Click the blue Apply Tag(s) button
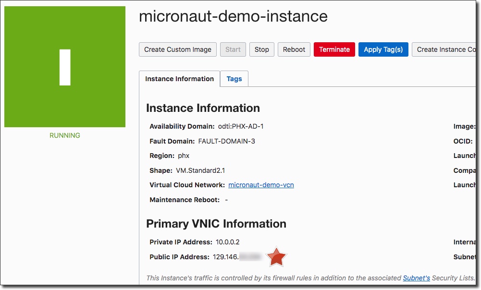The width and height of the screenshot is (481, 290). click(x=383, y=49)
